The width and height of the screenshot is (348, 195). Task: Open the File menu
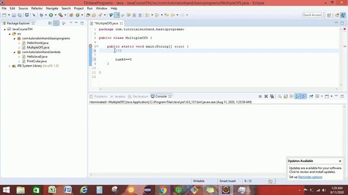[x=4, y=8]
